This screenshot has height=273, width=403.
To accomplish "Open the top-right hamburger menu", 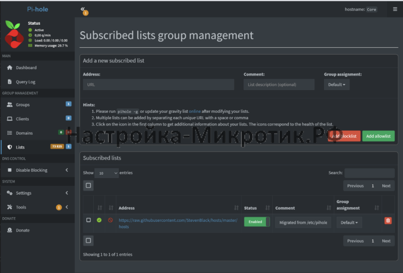I will tap(394, 9).
